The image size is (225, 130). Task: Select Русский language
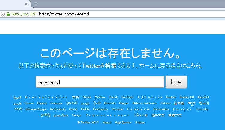point(138,109)
